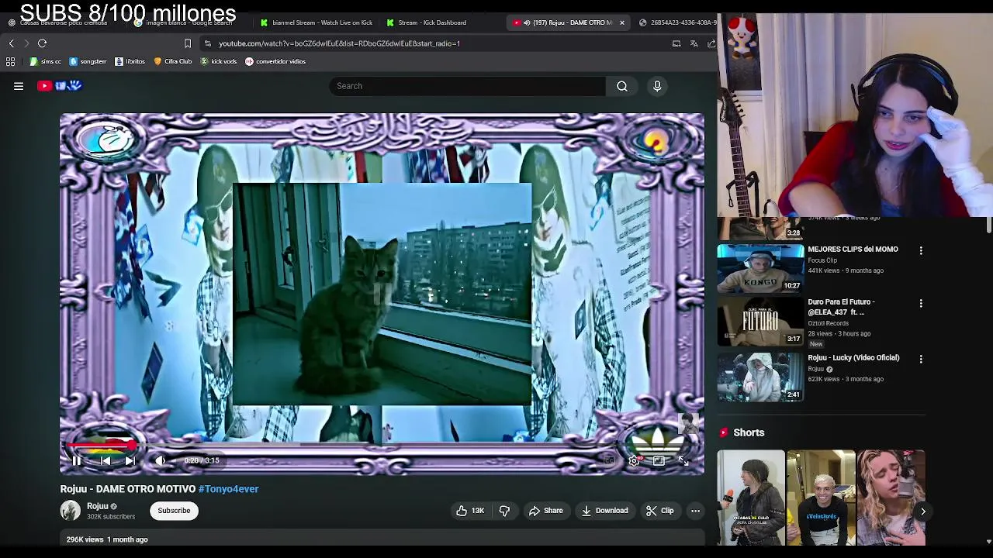Open the Rojuu channel name link

coord(98,506)
